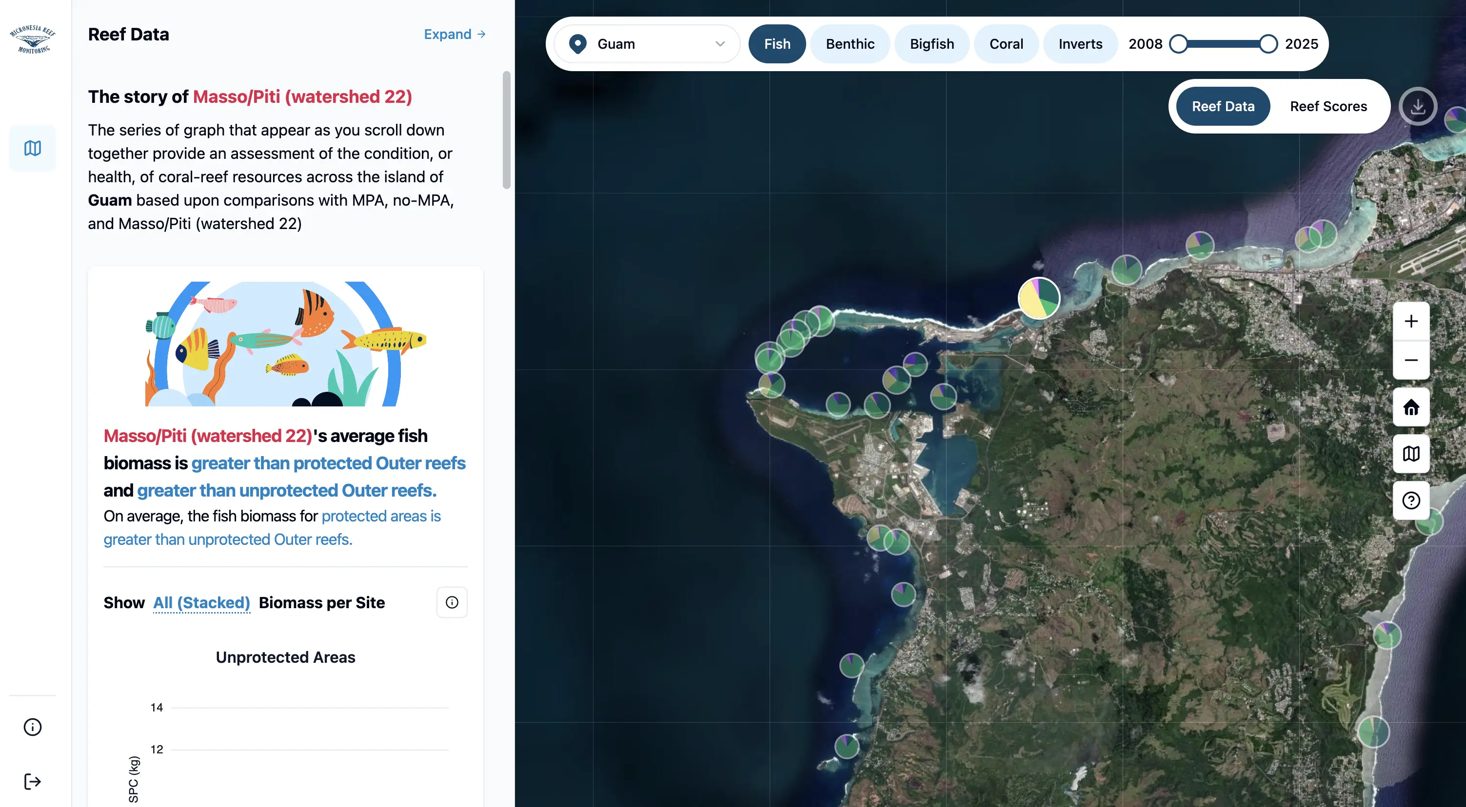Click 'Unprotected Areas' chart title
Image resolution: width=1466 pixels, height=807 pixels.
[286, 657]
